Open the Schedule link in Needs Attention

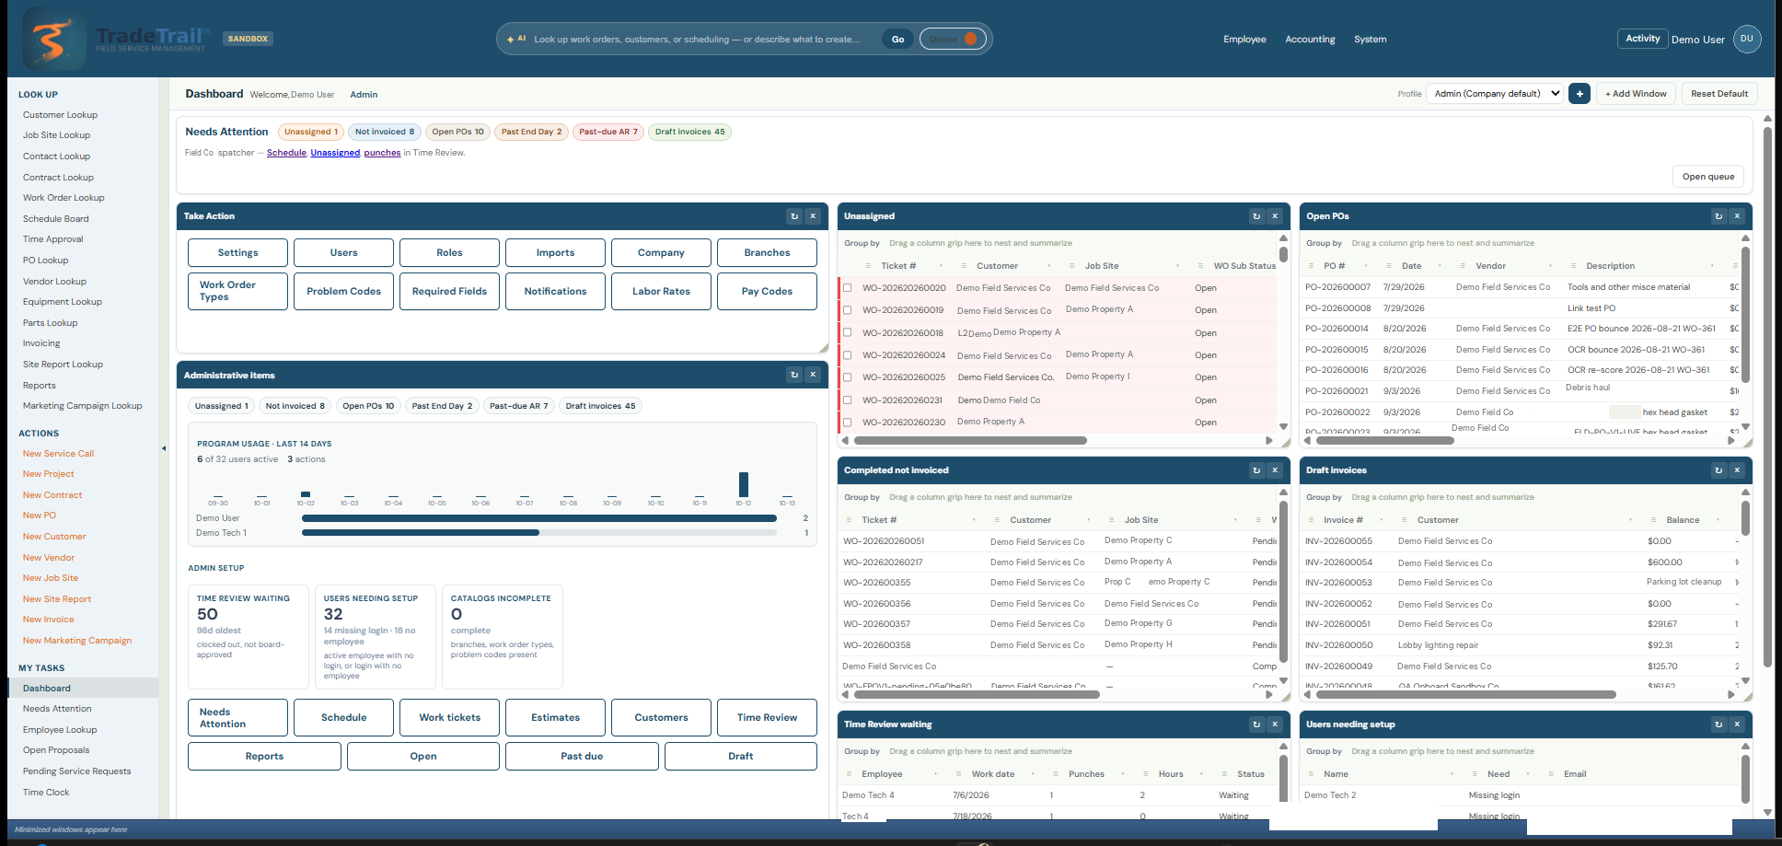[286, 153]
